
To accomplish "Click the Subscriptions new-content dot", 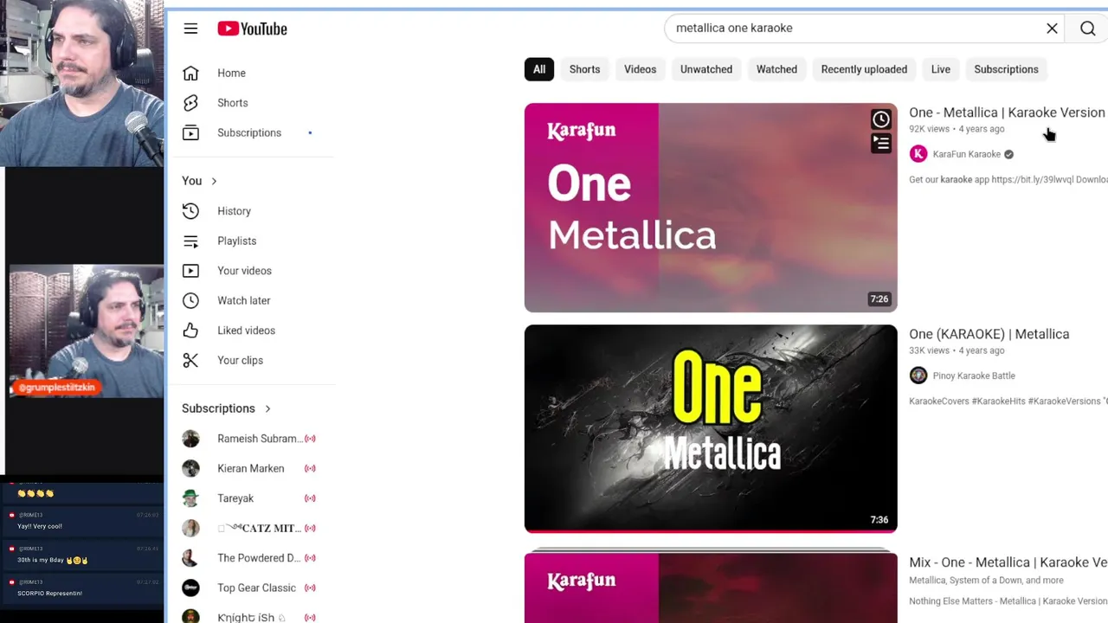I will pyautogui.click(x=310, y=133).
